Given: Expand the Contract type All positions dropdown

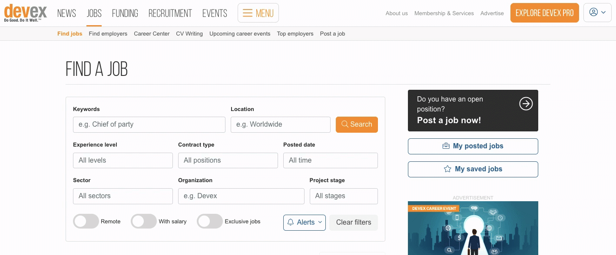Looking at the screenshot, I should [x=228, y=160].
